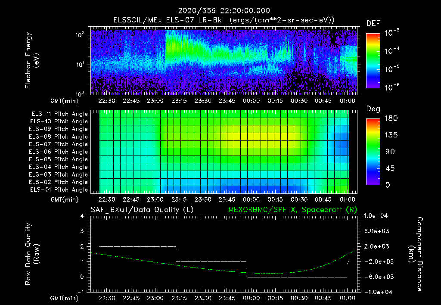This screenshot has width=441, height=305.
Task: Click the plot title '2020/359 22:20:00.000'
Action: pos(224,11)
